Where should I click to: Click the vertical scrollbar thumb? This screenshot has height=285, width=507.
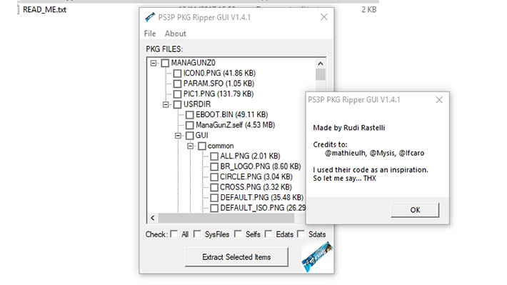(x=321, y=75)
